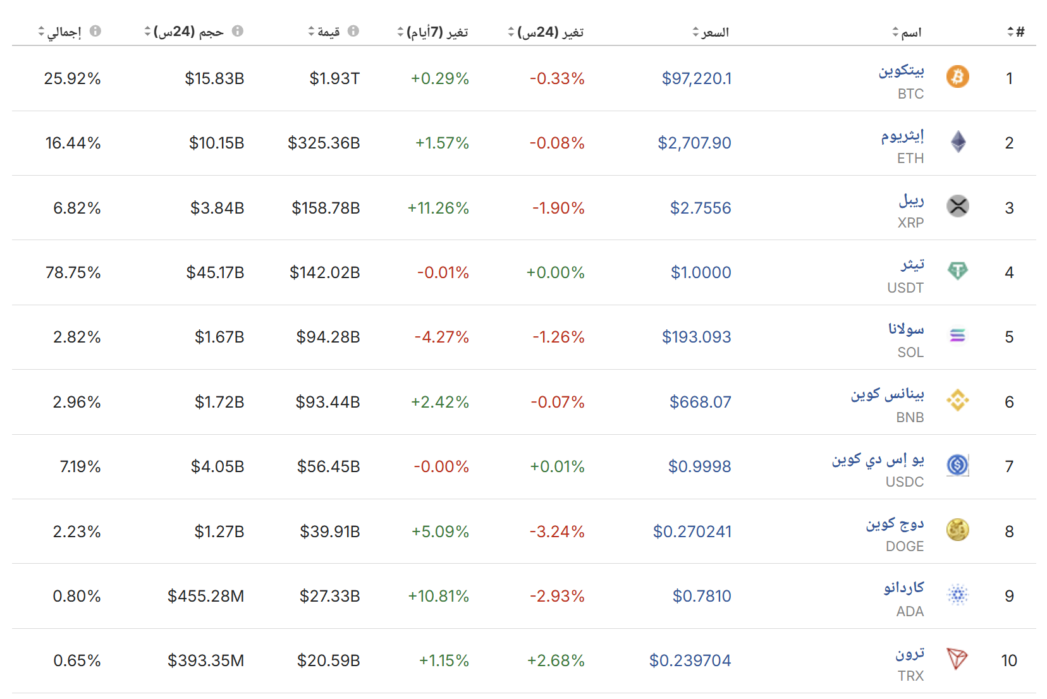
Task: Open Ethereum price $2,707.90 link
Action: tap(694, 143)
